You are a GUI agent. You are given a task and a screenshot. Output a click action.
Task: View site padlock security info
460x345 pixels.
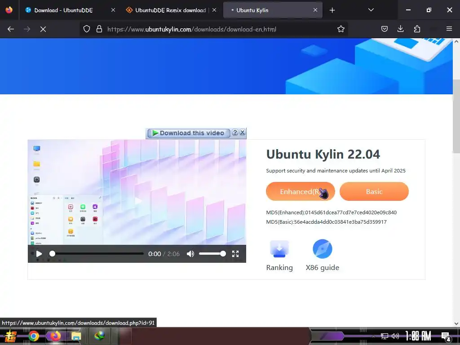click(x=99, y=29)
